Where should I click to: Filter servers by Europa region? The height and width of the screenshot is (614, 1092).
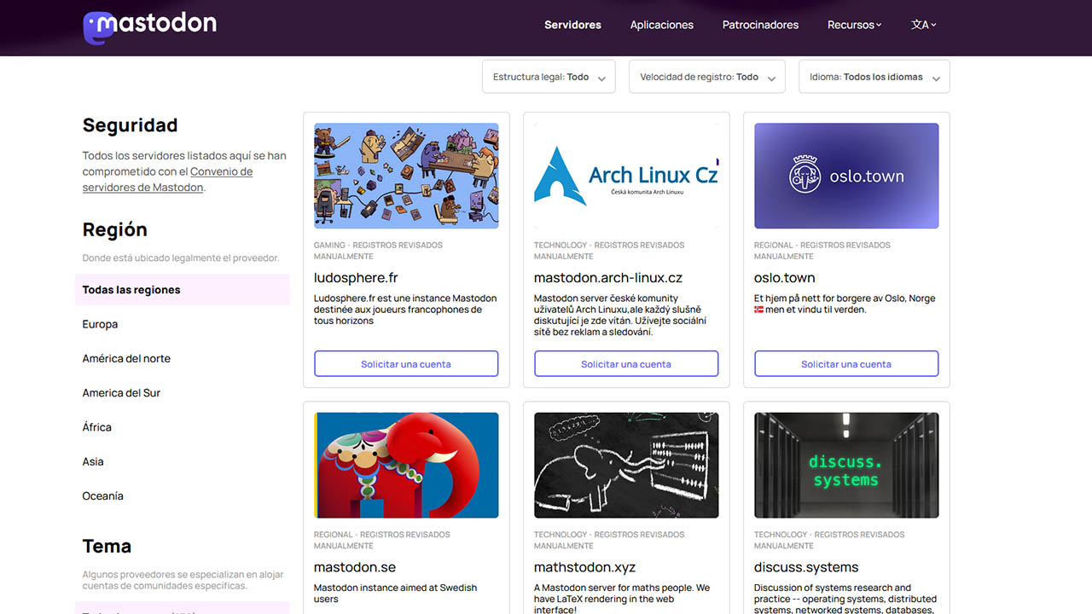pyautogui.click(x=100, y=324)
